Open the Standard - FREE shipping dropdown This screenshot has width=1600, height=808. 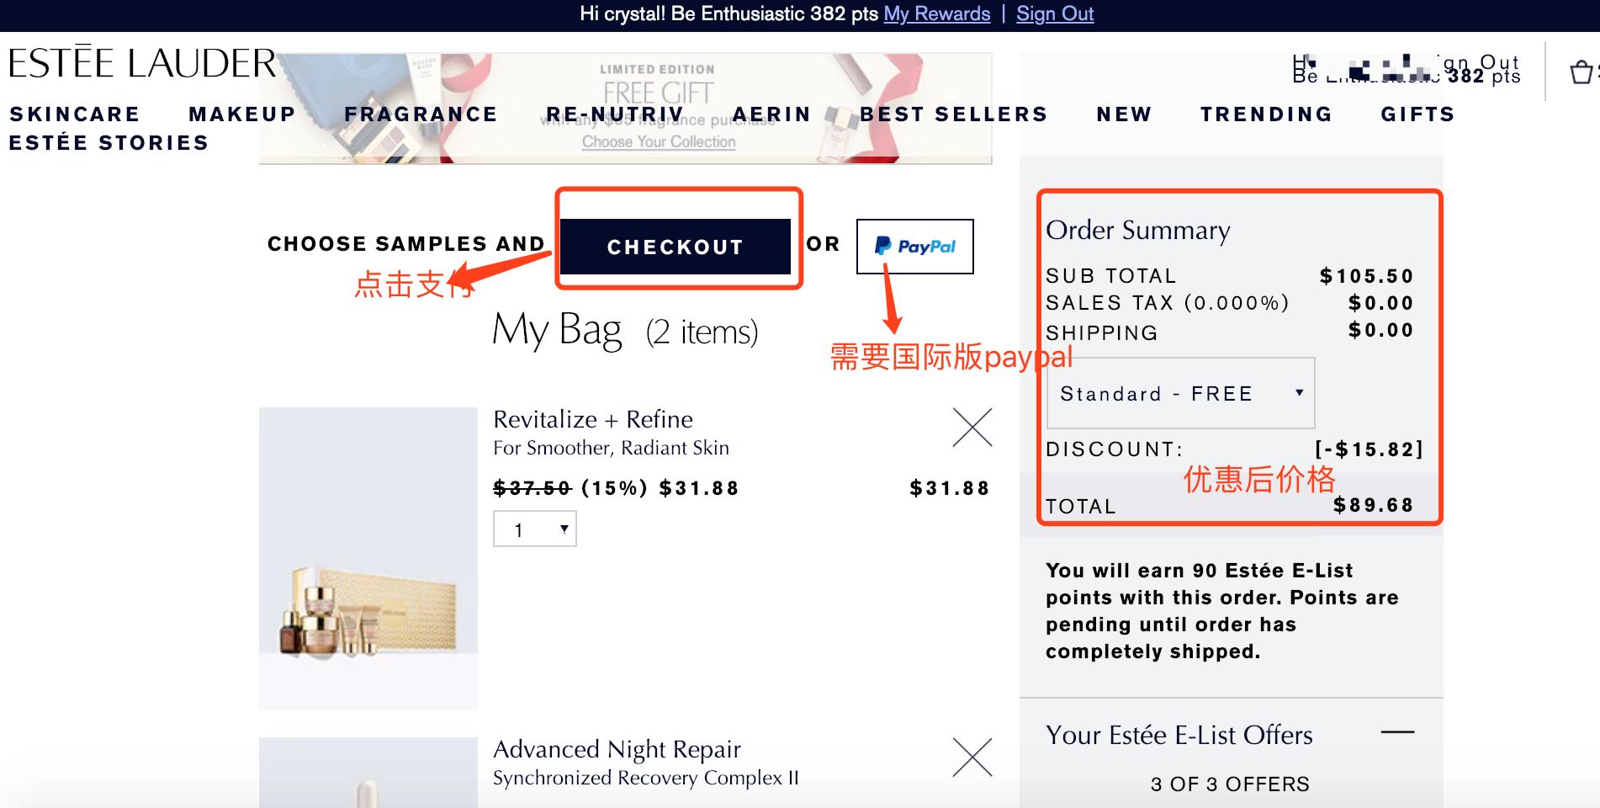click(x=1180, y=393)
